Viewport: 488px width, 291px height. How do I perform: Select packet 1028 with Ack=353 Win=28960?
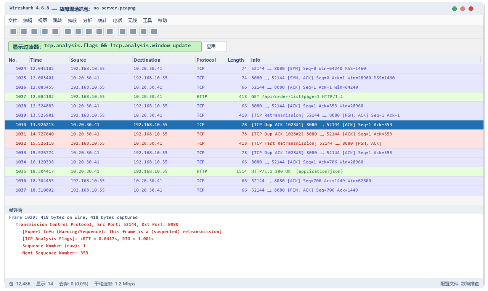pos(244,106)
